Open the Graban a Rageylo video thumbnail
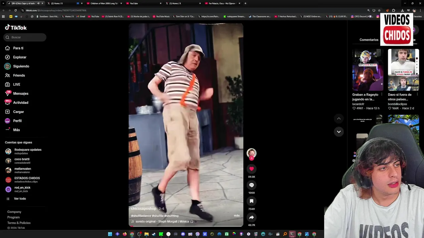The height and width of the screenshot is (238, 424). click(368, 70)
